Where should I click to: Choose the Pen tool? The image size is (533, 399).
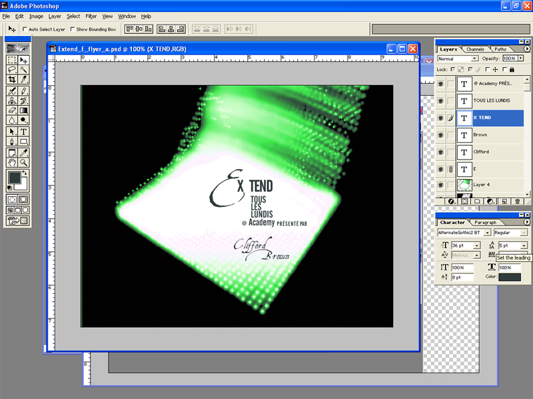(12, 142)
